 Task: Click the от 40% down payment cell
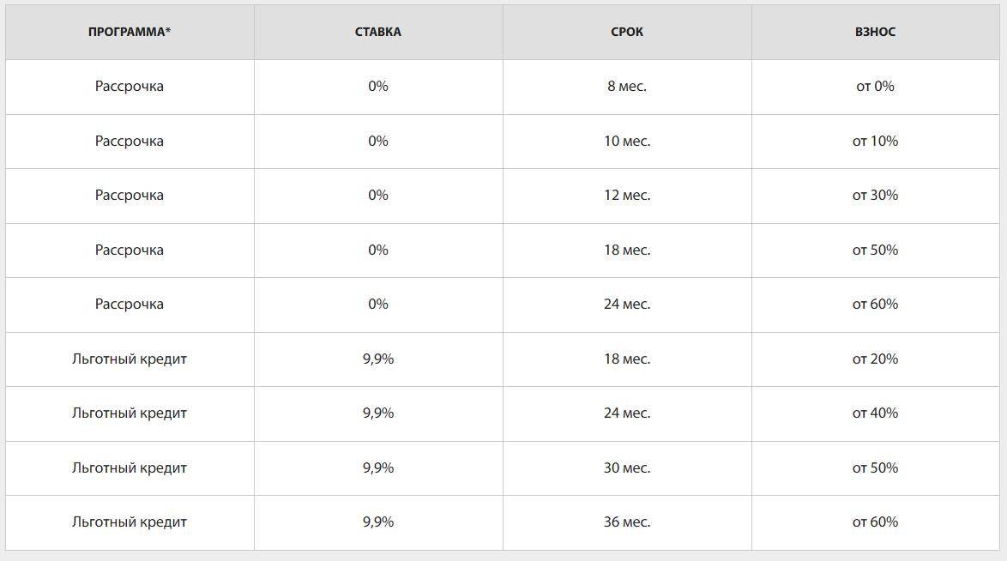click(x=875, y=413)
